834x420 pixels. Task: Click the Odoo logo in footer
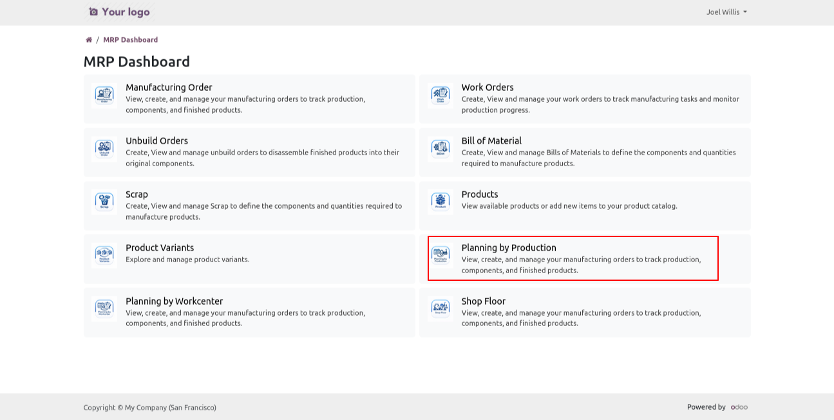(x=739, y=407)
